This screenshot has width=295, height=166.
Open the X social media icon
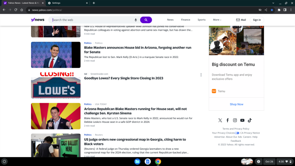click(220, 120)
